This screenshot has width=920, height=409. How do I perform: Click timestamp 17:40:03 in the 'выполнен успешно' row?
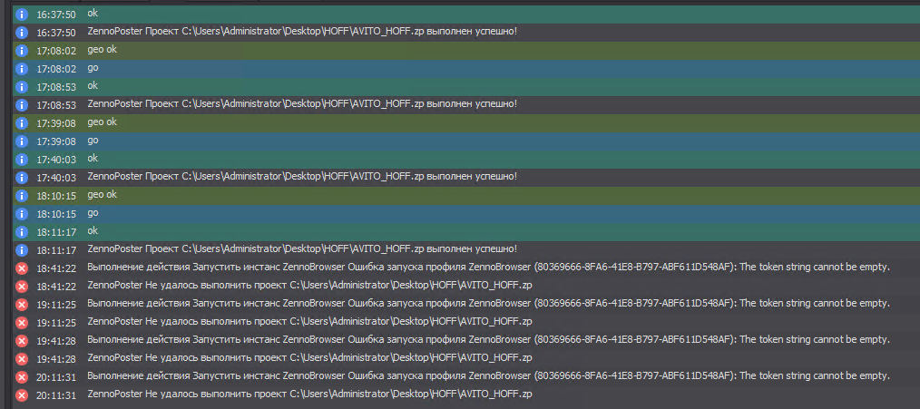tap(55, 178)
